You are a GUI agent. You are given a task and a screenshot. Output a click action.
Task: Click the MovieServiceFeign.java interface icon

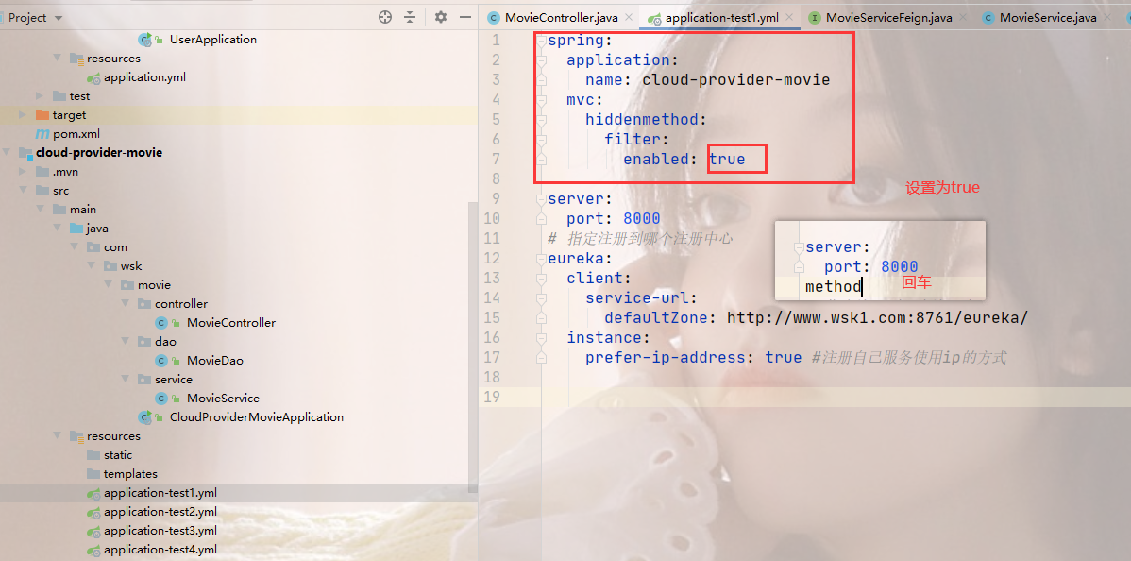tap(815, 18)
